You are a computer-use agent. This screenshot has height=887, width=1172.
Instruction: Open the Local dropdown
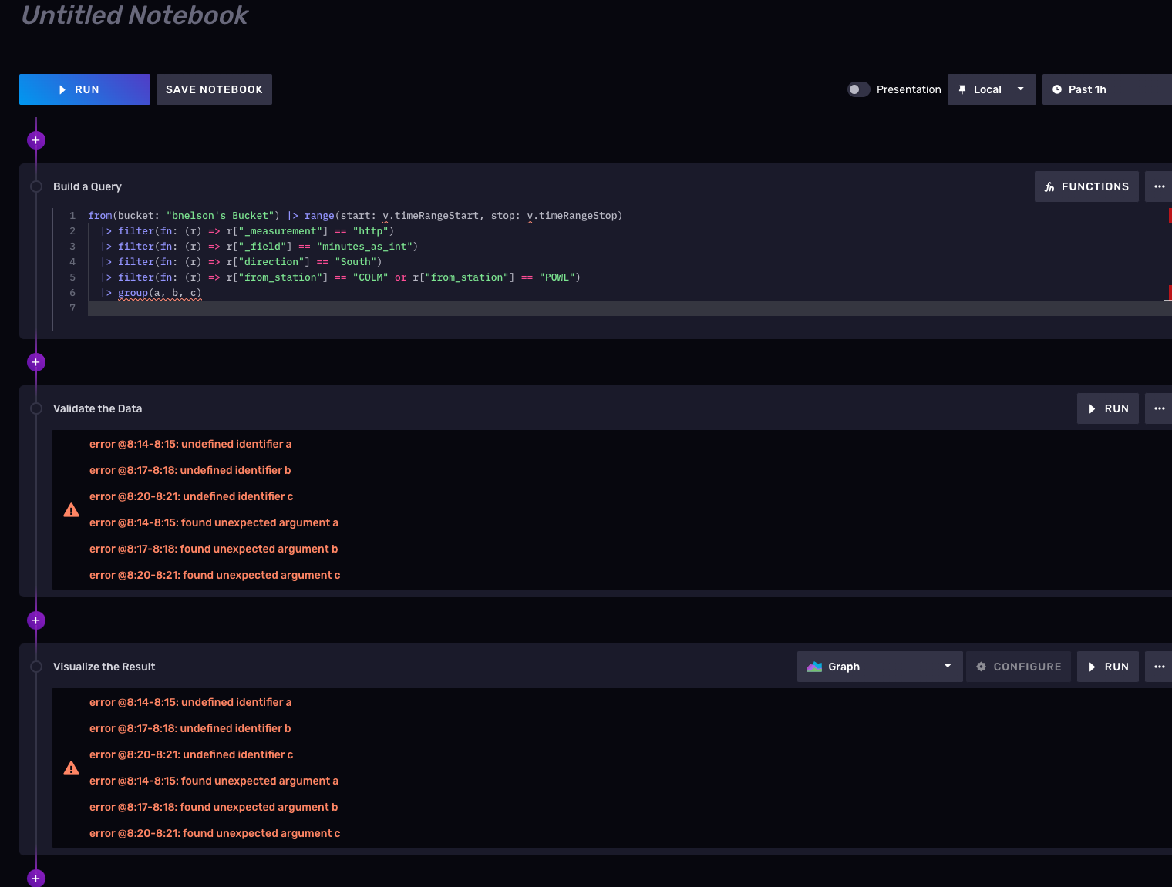click(x=1019, y=89)
